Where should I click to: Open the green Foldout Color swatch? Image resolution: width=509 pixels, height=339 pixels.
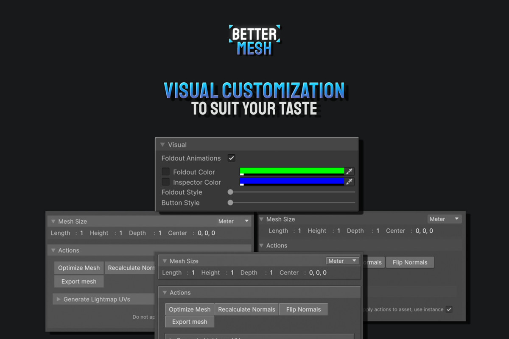(292, 171)
